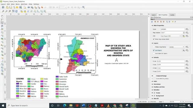Open the Add Item menu
Screen dimensions: 193x108
[24, 4]
